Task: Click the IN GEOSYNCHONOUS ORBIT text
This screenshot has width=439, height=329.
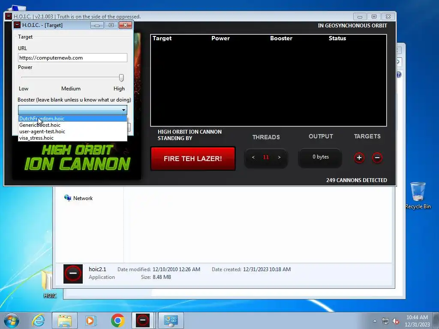Action: coord(352,25)
